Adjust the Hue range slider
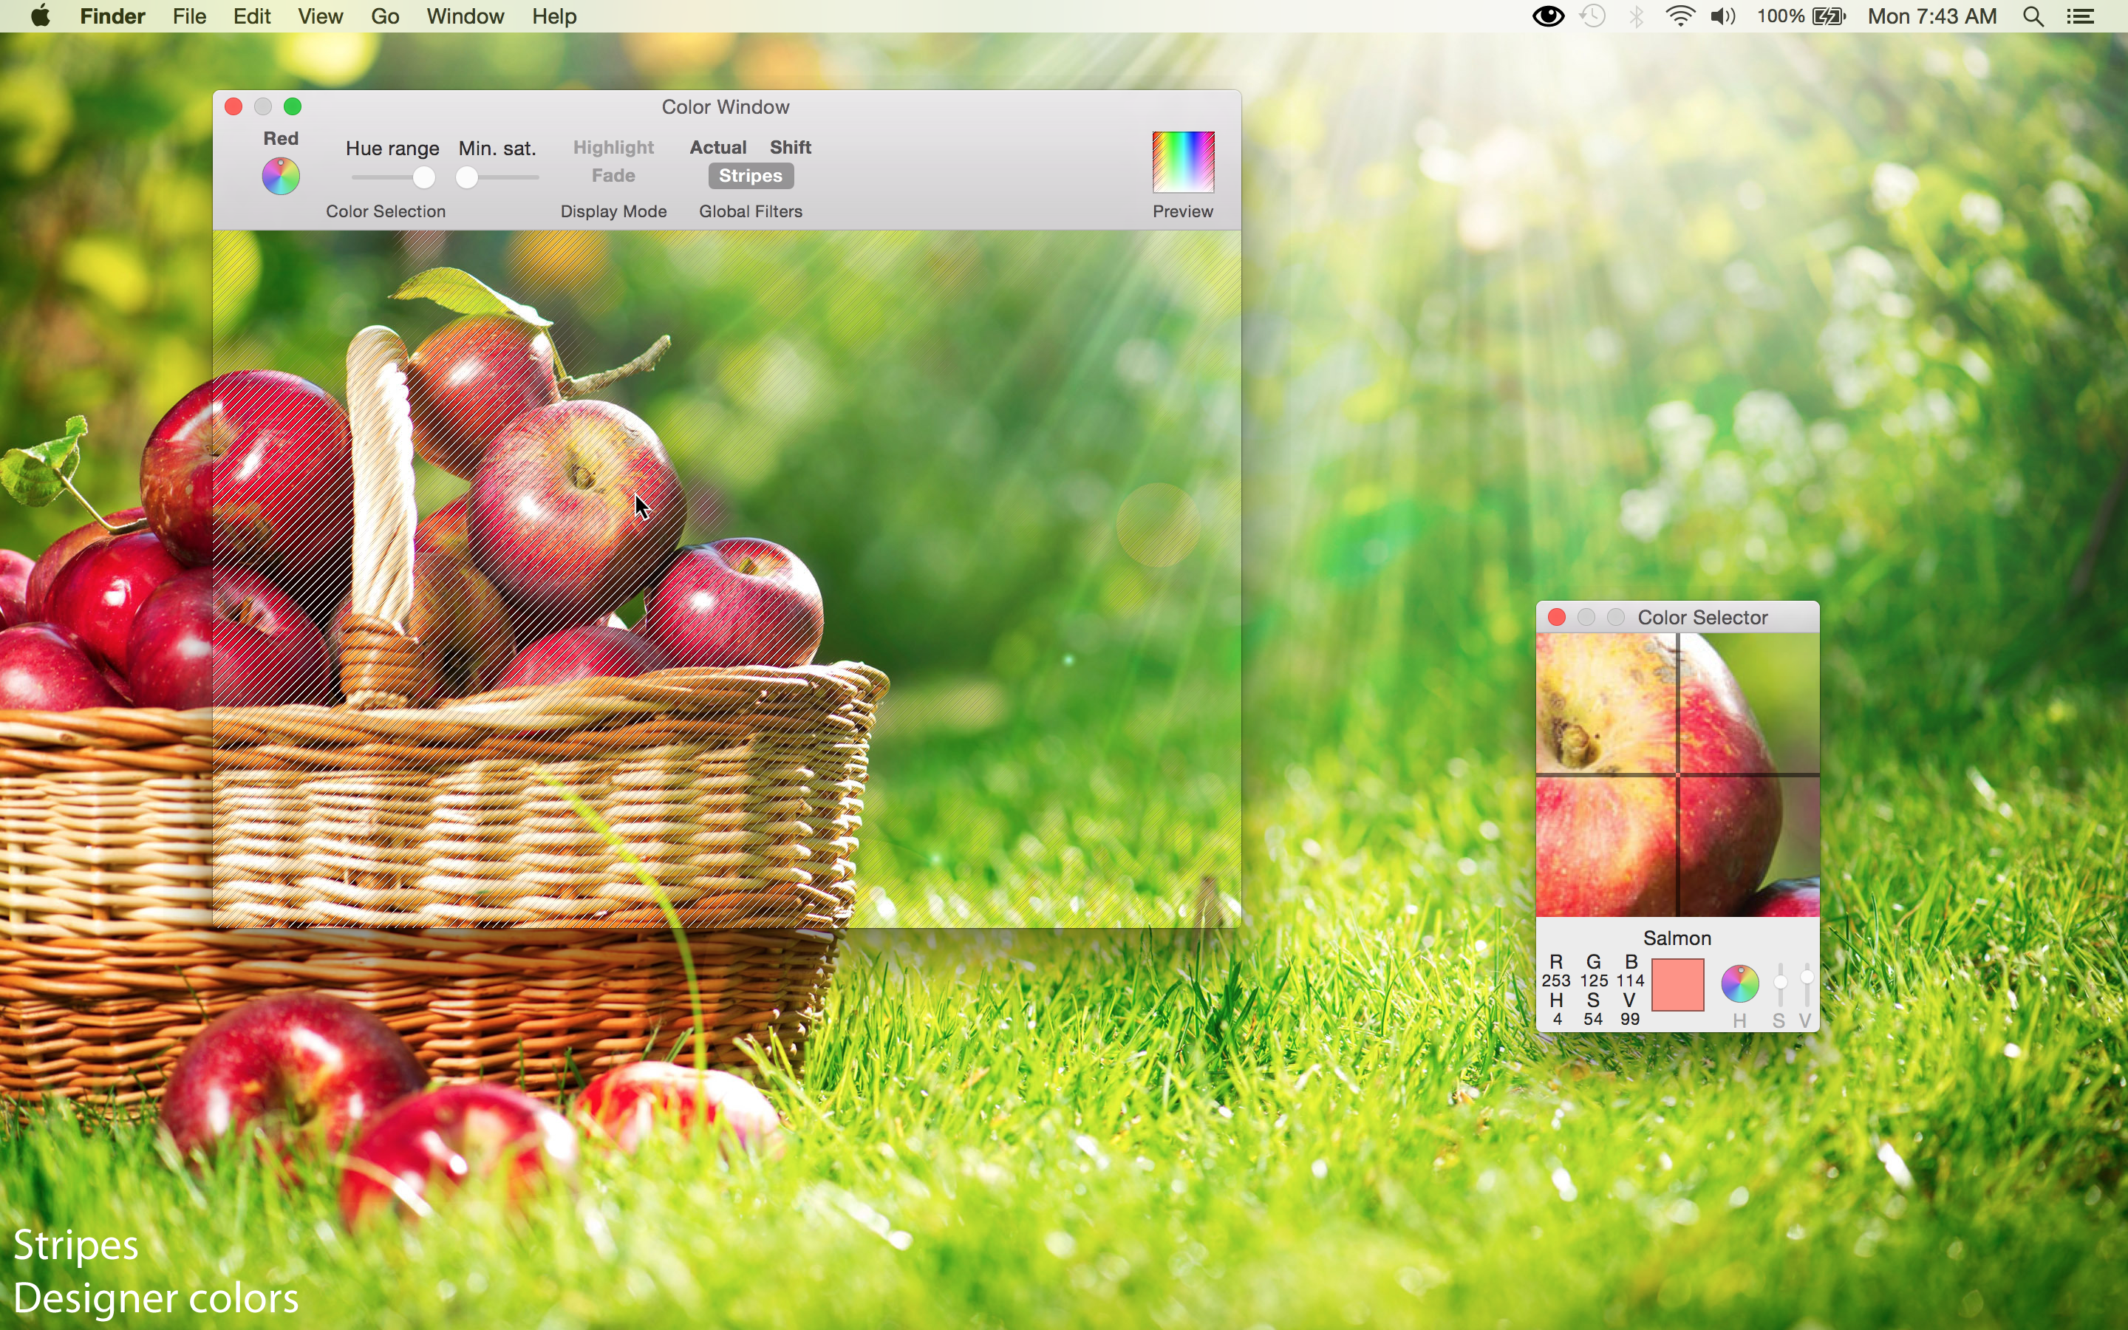Screen dimensions: 2128x1330 392,177
